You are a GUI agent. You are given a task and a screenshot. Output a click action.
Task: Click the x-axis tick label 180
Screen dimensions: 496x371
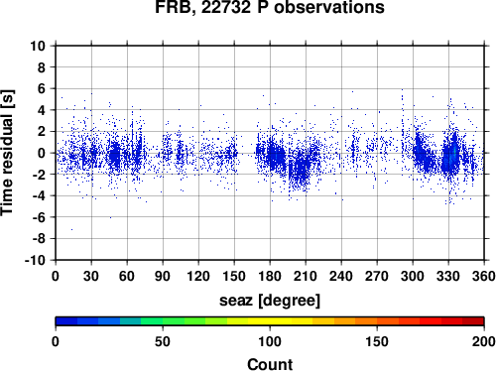(270, 276)
